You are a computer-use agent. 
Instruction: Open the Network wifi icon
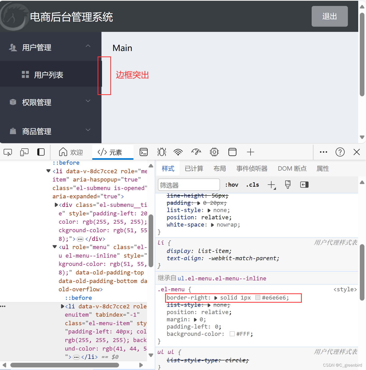(x=178, y=152)
